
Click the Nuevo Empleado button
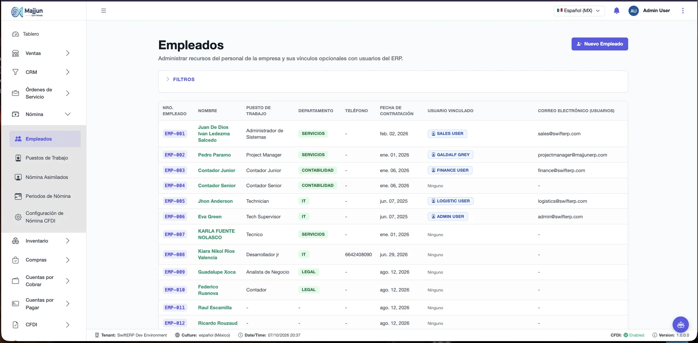coord(600,44)
